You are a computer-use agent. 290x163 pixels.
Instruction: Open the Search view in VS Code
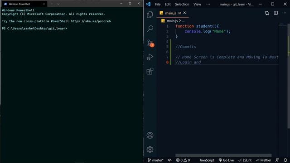click(x=150, y=29)
